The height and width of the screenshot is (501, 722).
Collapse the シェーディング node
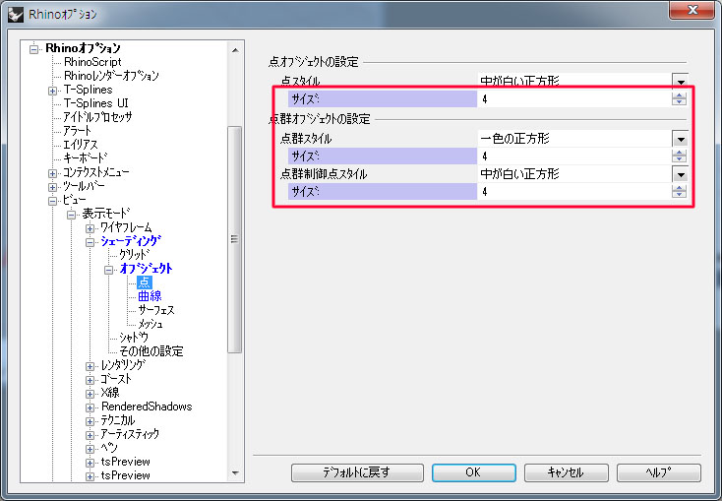point(90,242)
